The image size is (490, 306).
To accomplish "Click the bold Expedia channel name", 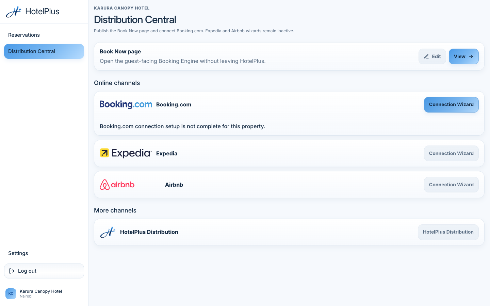I will 167,154.
